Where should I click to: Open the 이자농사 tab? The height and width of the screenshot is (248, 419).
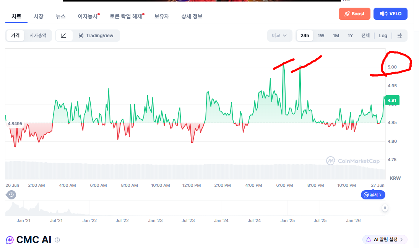point(88,16)
